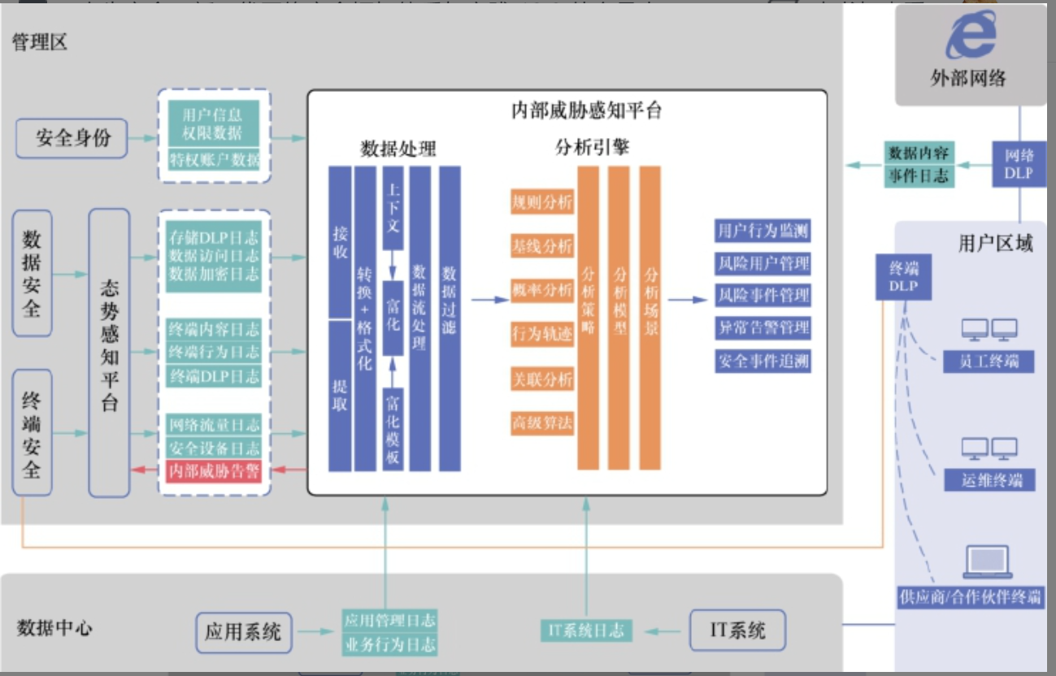Click the 供应商/合作伙伴终端 label
The width and height of the screenshot is (1056, 676).
970,597
